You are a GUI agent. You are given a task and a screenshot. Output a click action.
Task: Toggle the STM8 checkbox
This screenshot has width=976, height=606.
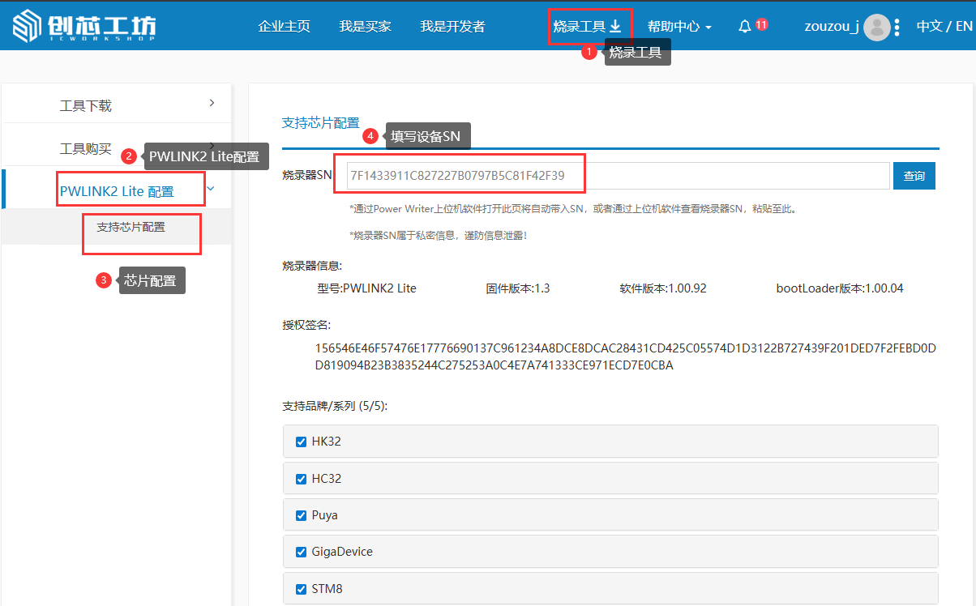click(301, 589)
